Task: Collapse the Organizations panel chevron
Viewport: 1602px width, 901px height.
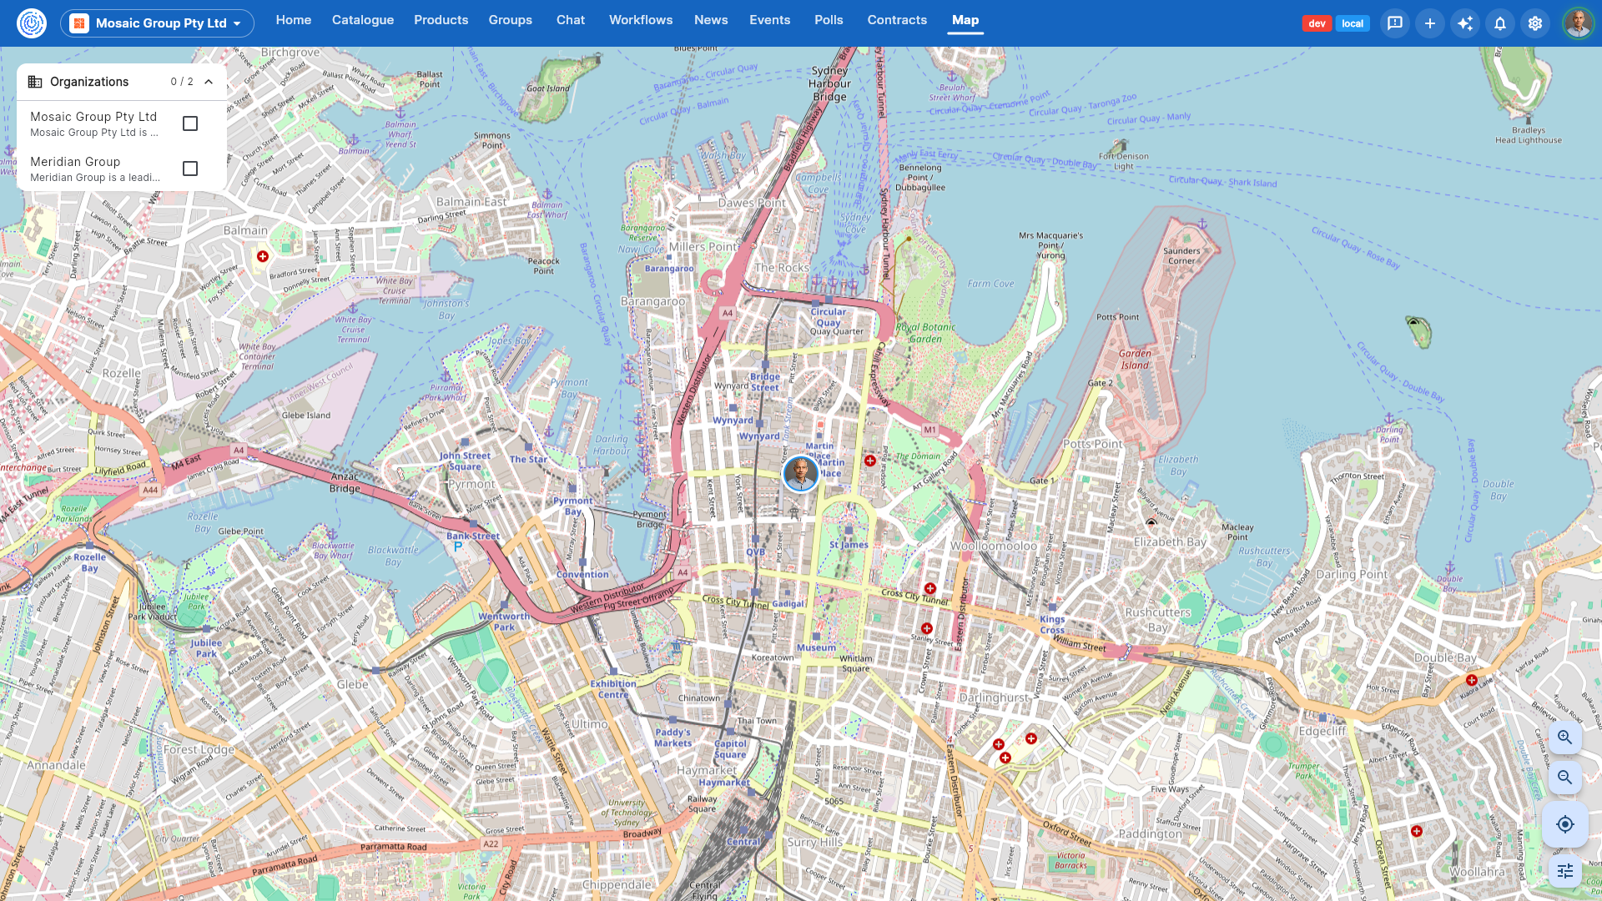Action: 209,82
